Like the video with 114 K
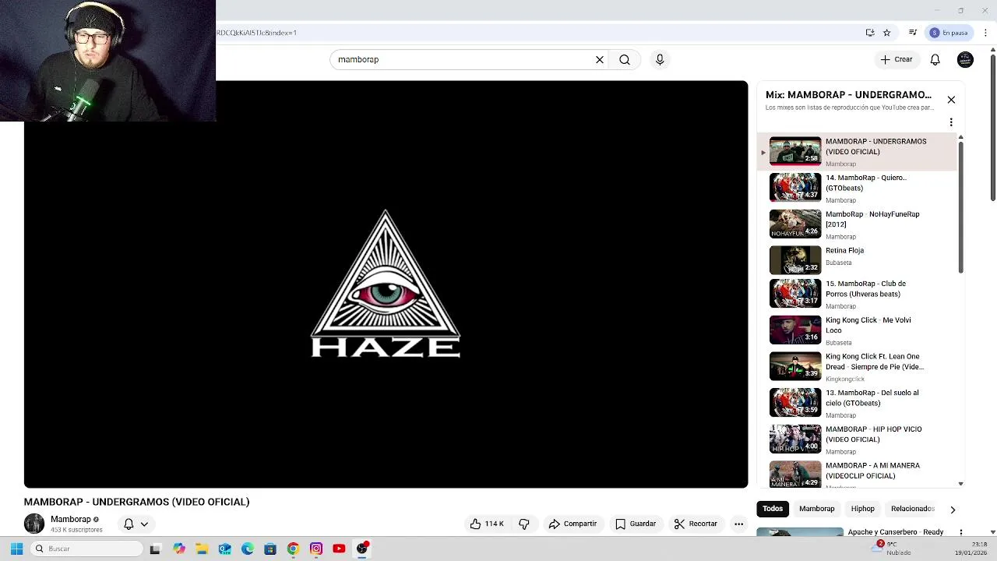 pos(487,524)
